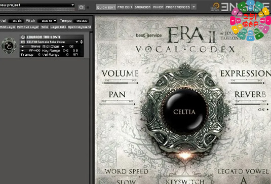The height and width of the screenshot is (184, 271).
Task: Adjust the Pan slider
Action: click(x=117, y=104)
